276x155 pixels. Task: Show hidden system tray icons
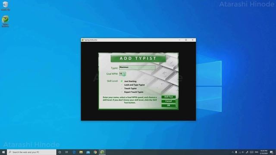232,152
